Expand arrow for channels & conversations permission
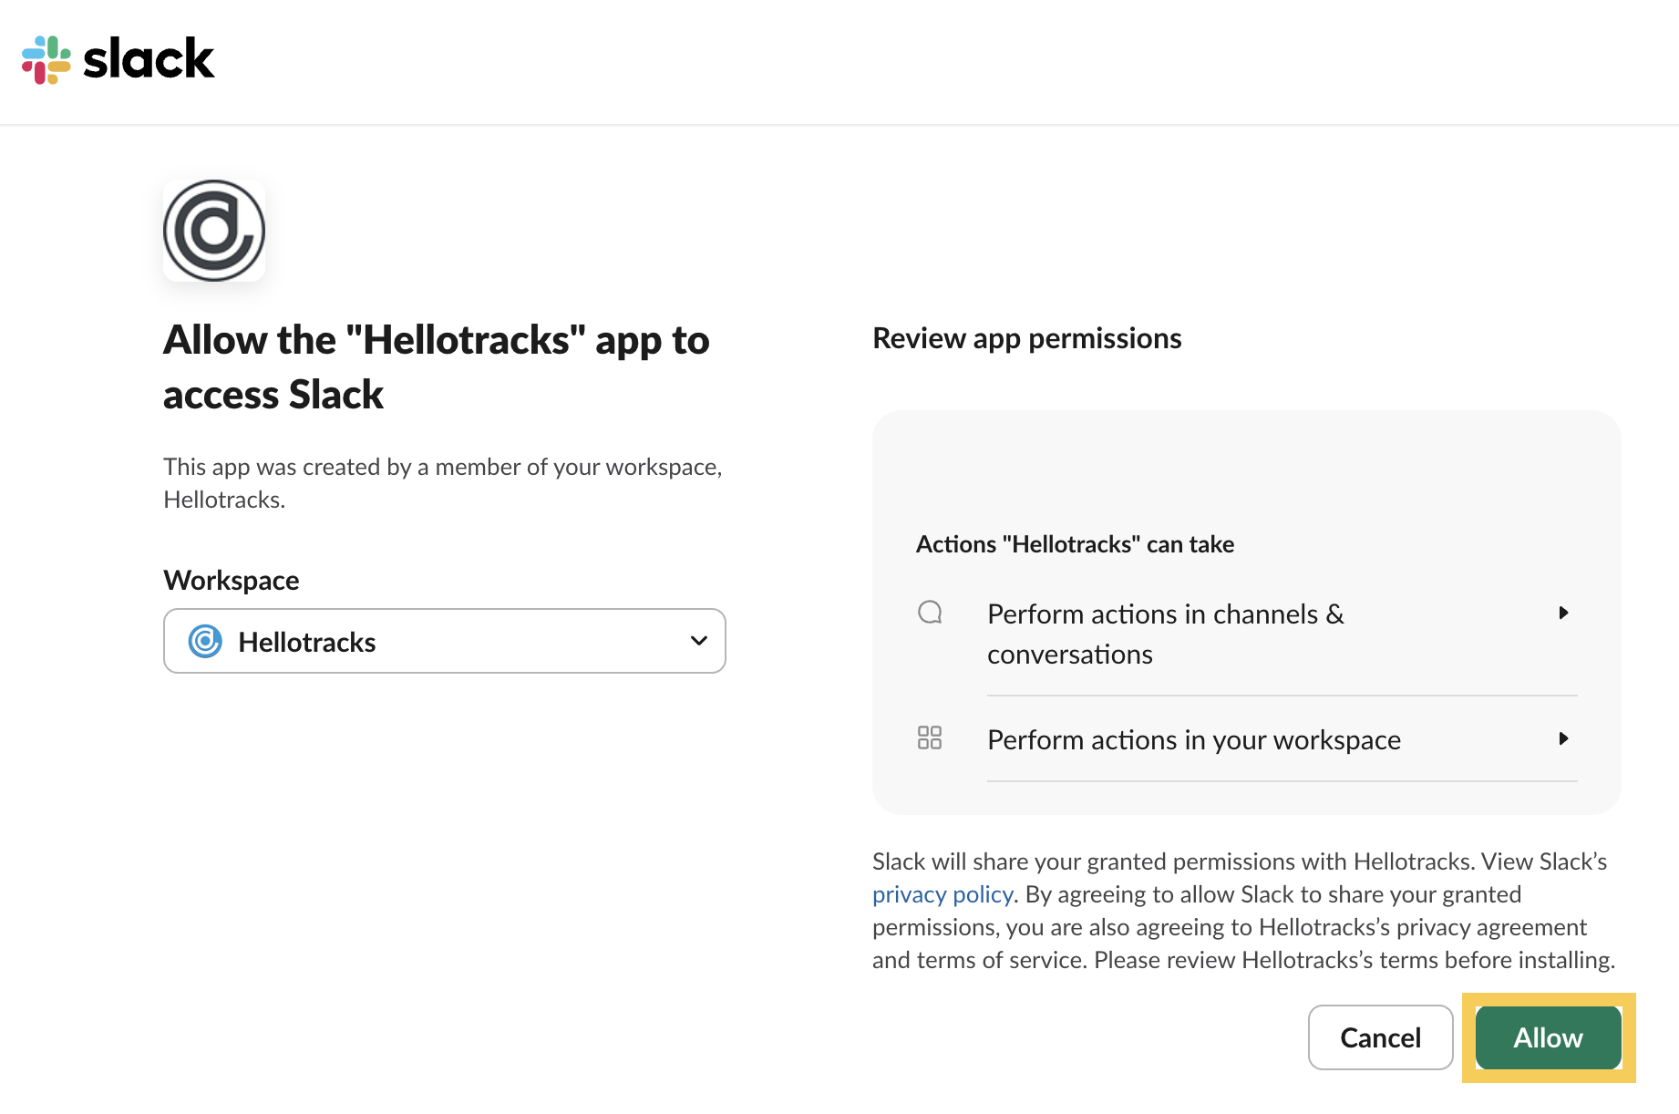 [x=1563, y=613]
